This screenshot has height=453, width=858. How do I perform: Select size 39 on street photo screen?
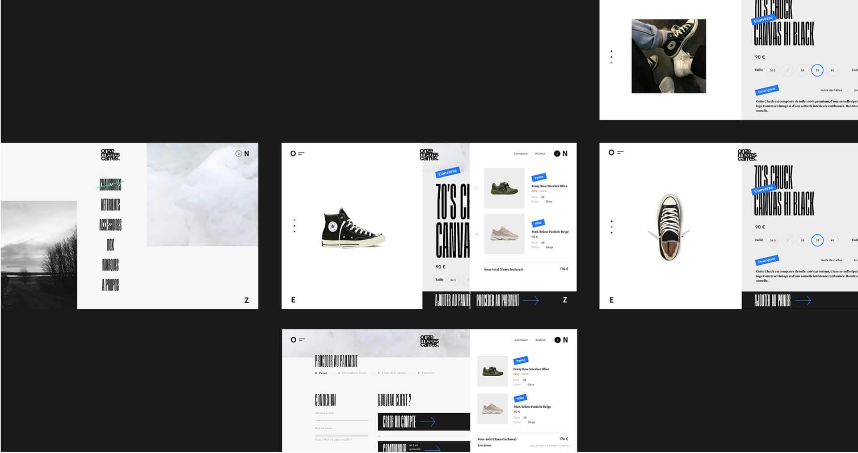tap(817, 70)
